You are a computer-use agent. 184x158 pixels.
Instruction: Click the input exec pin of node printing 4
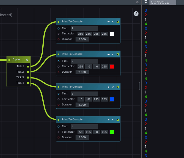click(x=58, y=120)
